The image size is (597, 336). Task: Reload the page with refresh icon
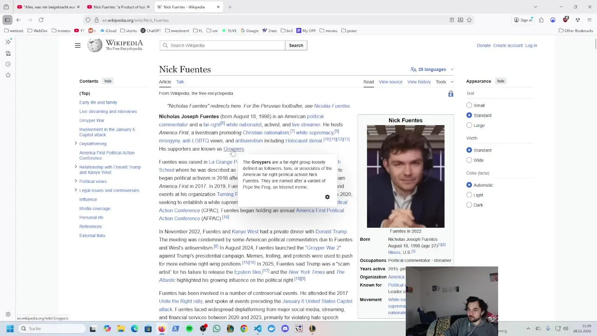click(41, 20)
